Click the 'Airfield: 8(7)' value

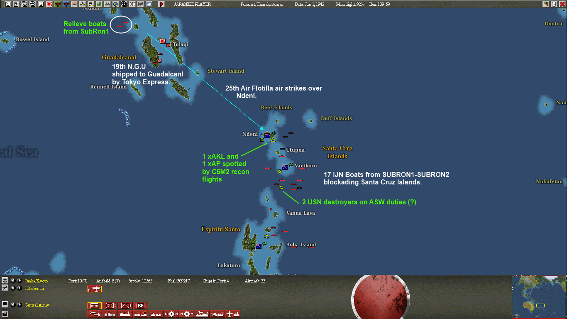coord(108,281)
